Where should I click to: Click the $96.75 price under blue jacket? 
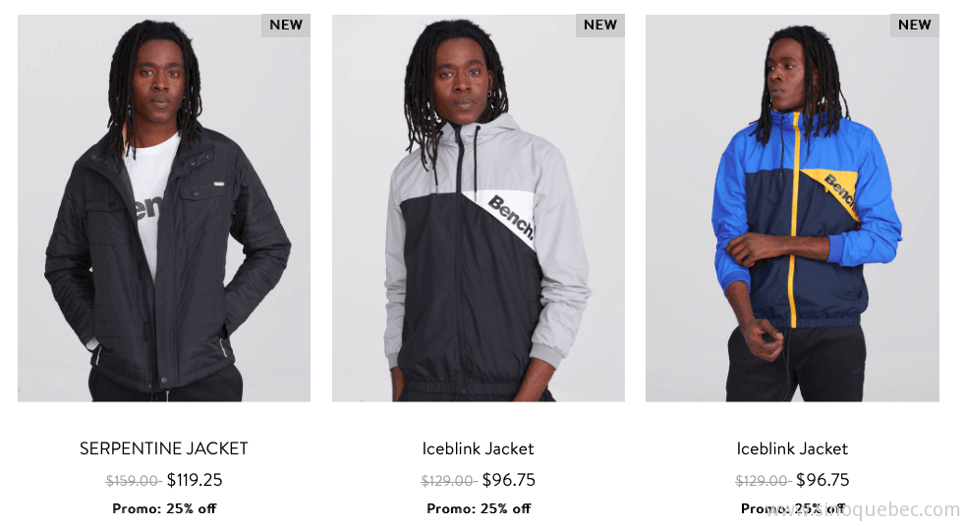pyautogui.click(x=822, y=480)
